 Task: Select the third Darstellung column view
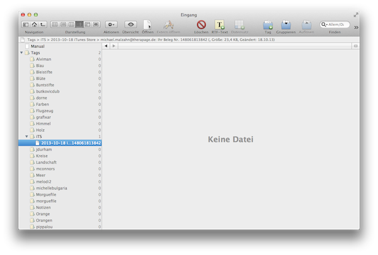71,25
